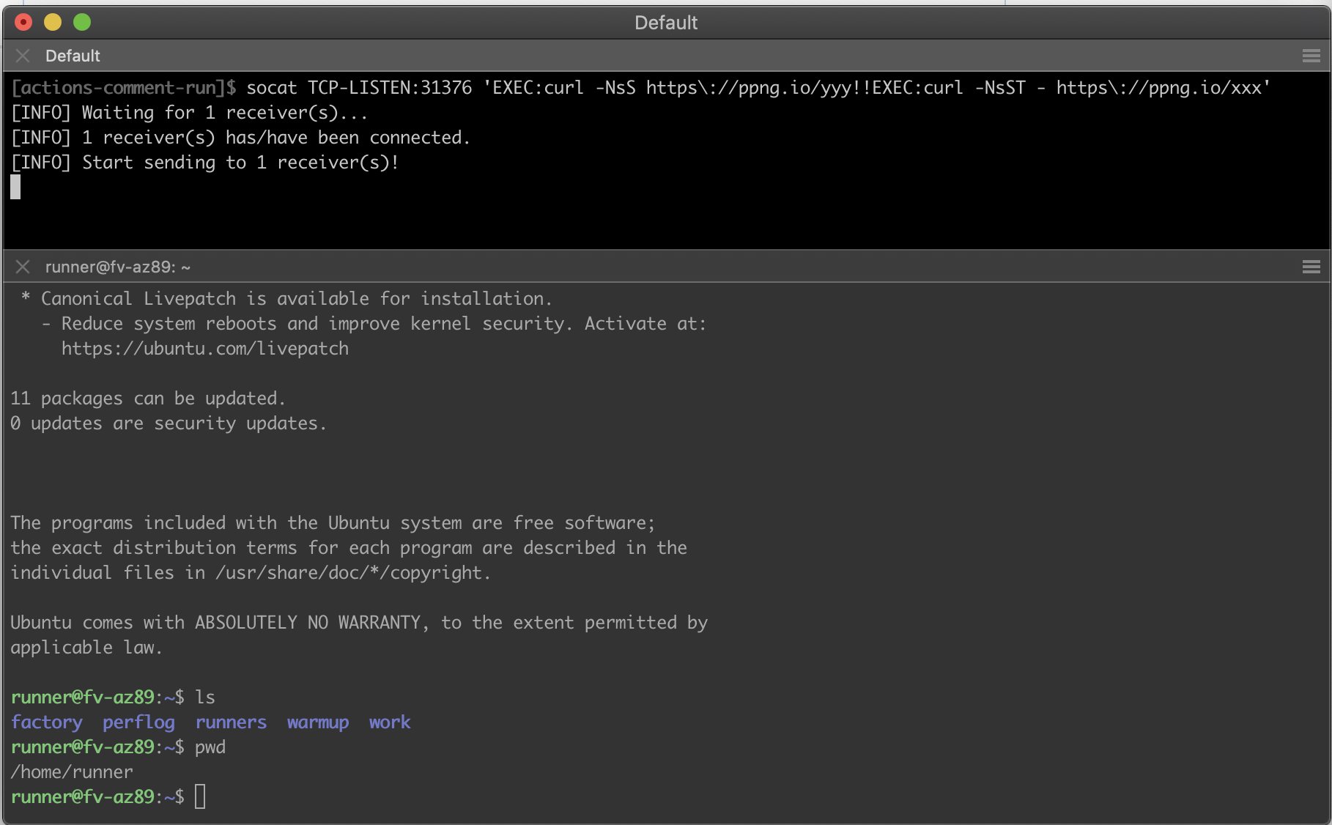The width and height of the screenshot is (1332, 825).
Task: Click the 'ABSOLUTELY NO WARRANTY' text
Action: [308, 623]
